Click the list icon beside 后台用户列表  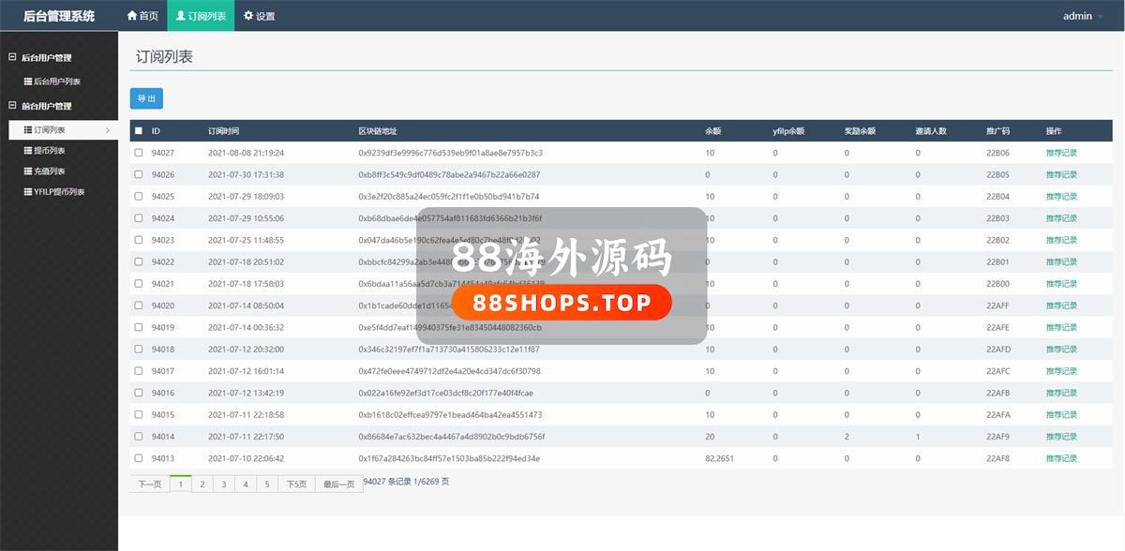pos(27,82)
